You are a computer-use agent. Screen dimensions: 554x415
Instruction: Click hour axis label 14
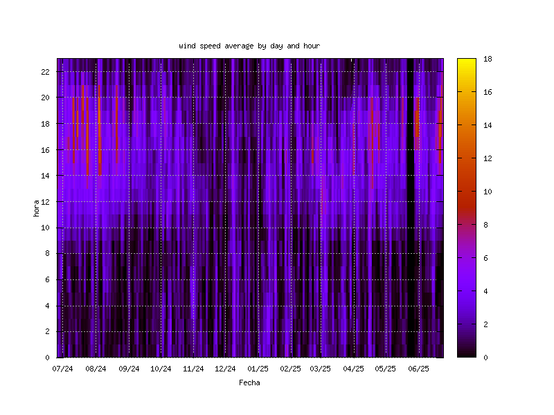[x=45, y=176]
